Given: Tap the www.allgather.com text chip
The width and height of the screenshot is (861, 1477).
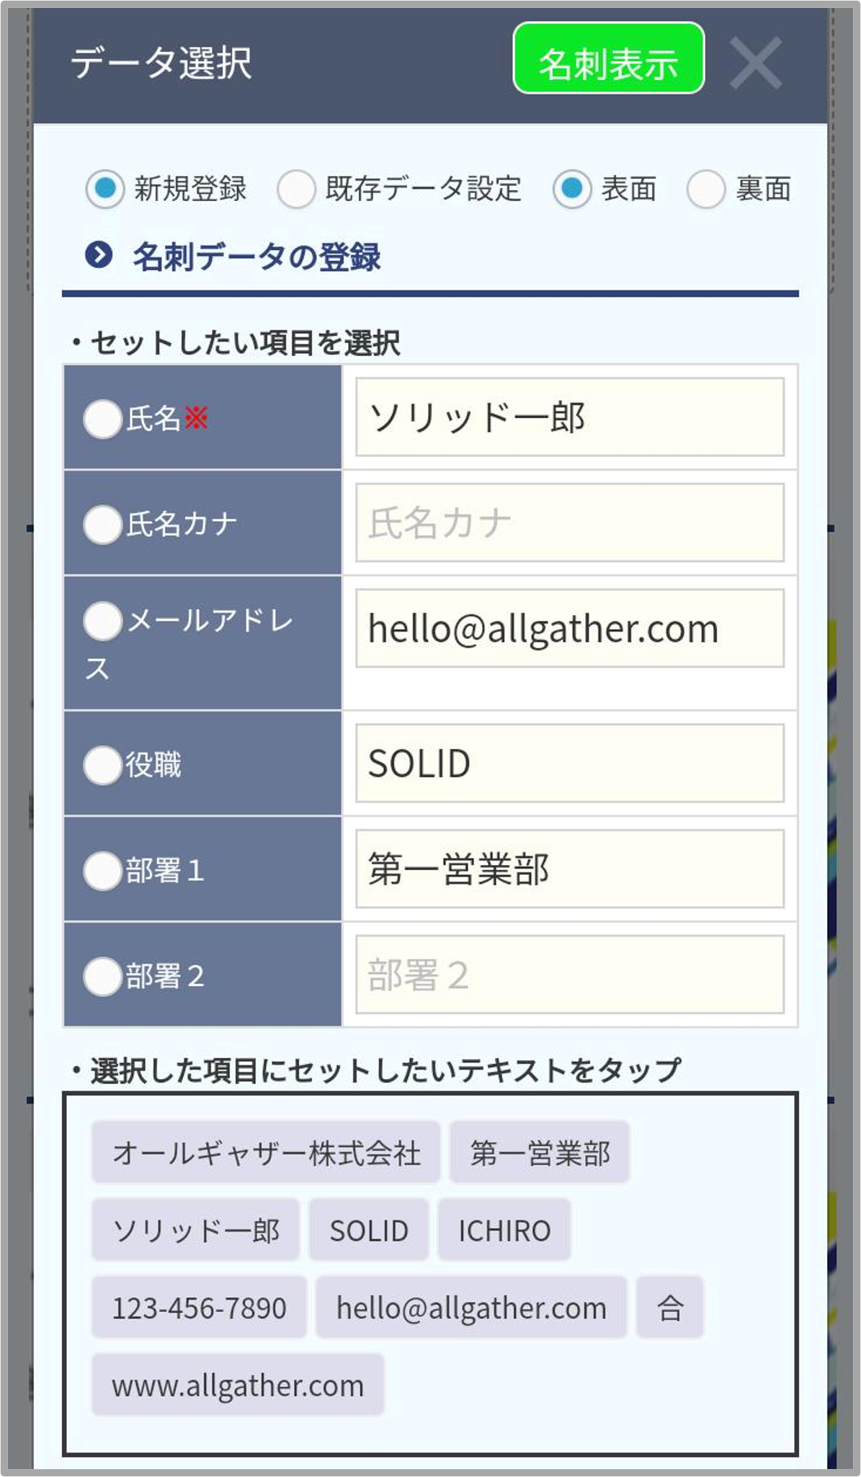Looking at the screenshot, I should click(x=238, y=1385).
